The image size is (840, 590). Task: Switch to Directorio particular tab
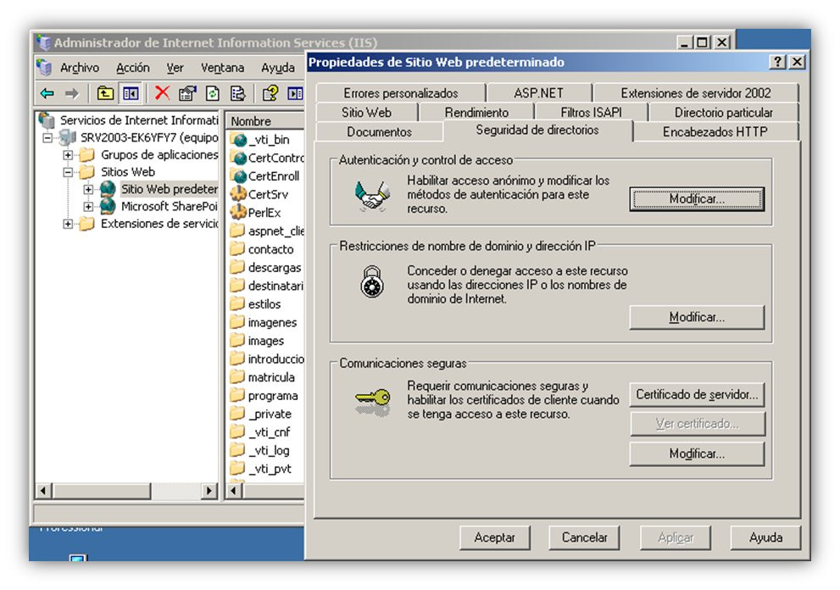pos(723,112)
